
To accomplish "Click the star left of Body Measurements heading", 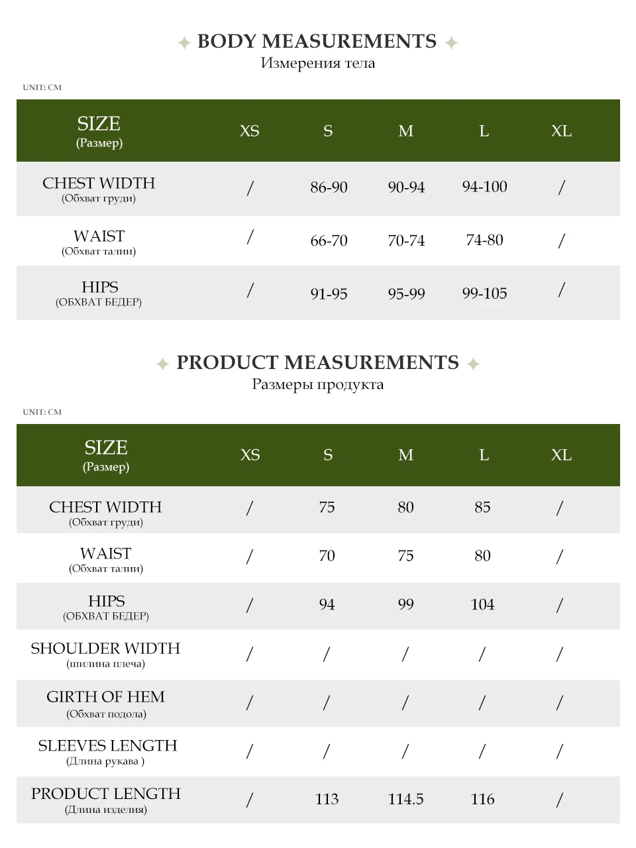I will coord(184,43).
